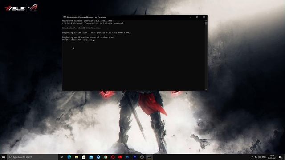This screenshot has width=285, height=160.
Task: Show hidden system tray icons
Action: pos(252,157)
